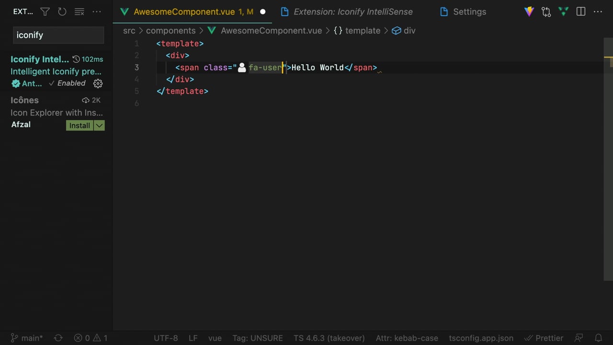
Task: Open the manage gear for Iconify IntelliSense
Action: coord(98,83)
